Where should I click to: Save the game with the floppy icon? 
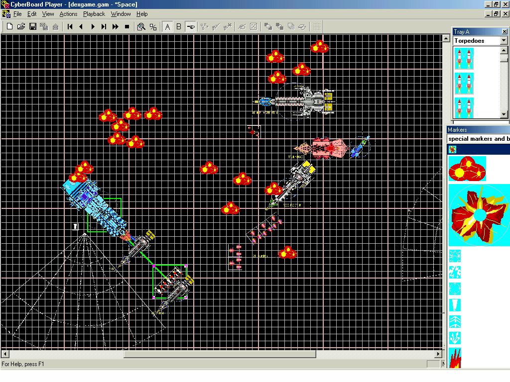tap(32, 27)
